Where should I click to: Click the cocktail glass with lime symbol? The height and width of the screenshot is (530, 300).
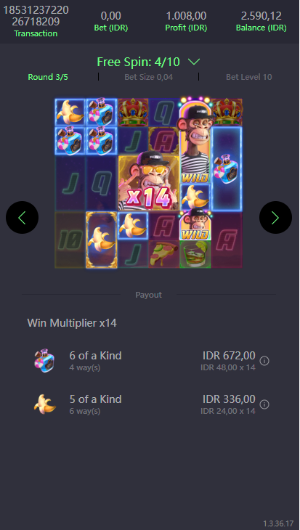click(x=195, y=254)
